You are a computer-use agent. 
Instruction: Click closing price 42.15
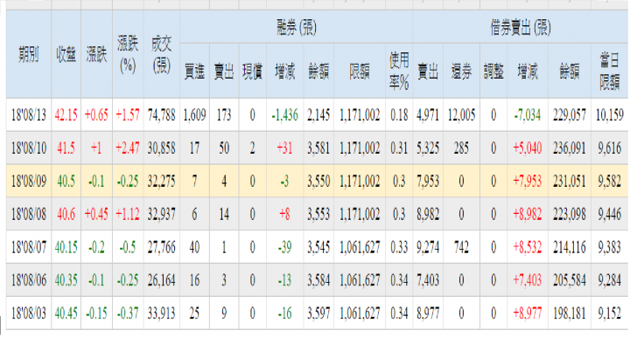tap(66, 115)
